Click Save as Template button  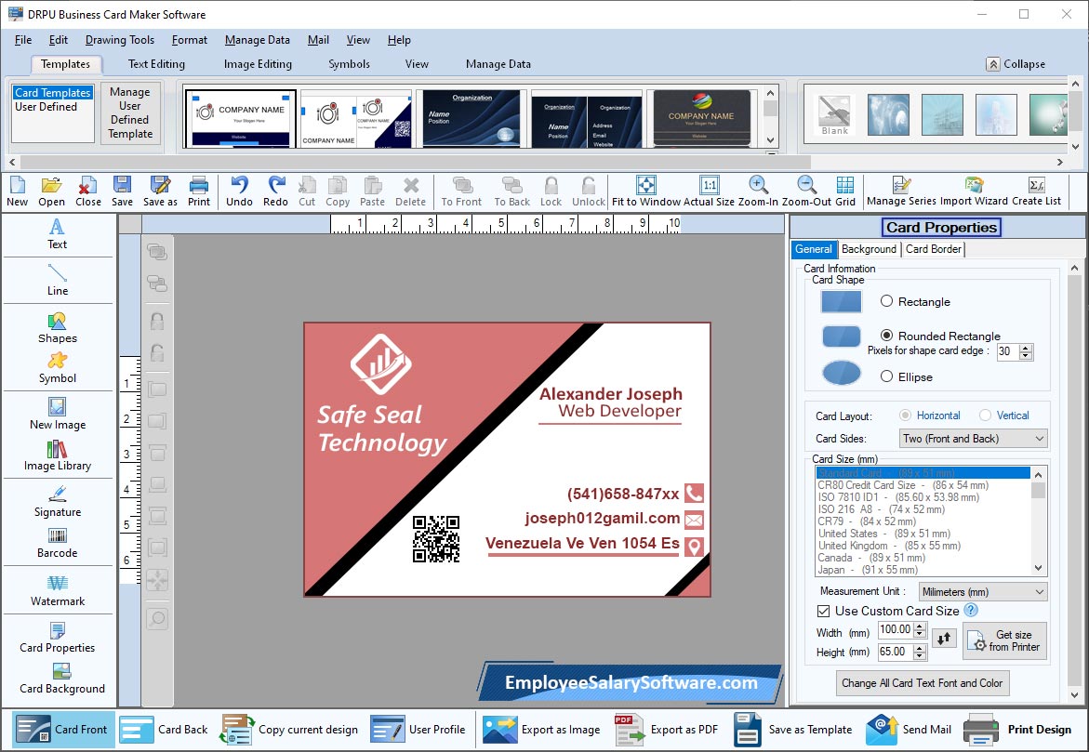(x=793, y=729)
